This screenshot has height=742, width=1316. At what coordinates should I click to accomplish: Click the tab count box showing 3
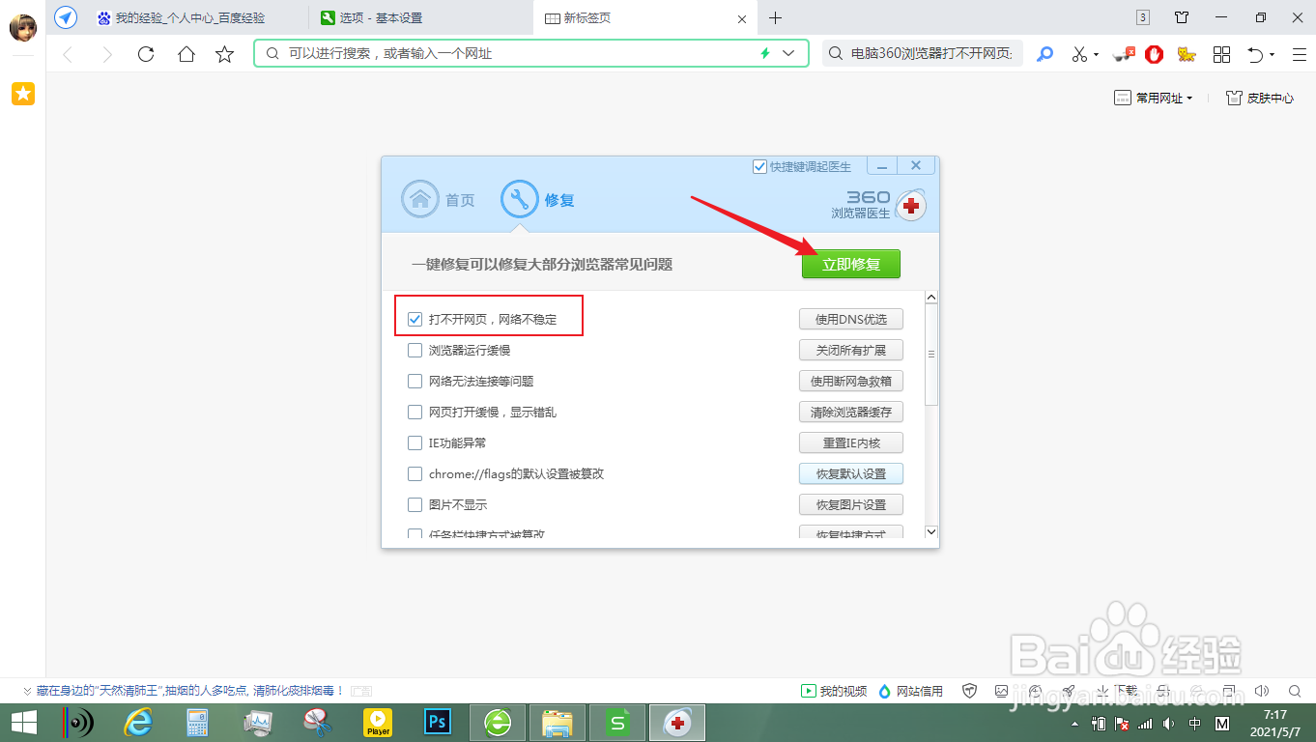pos(1143,17)
